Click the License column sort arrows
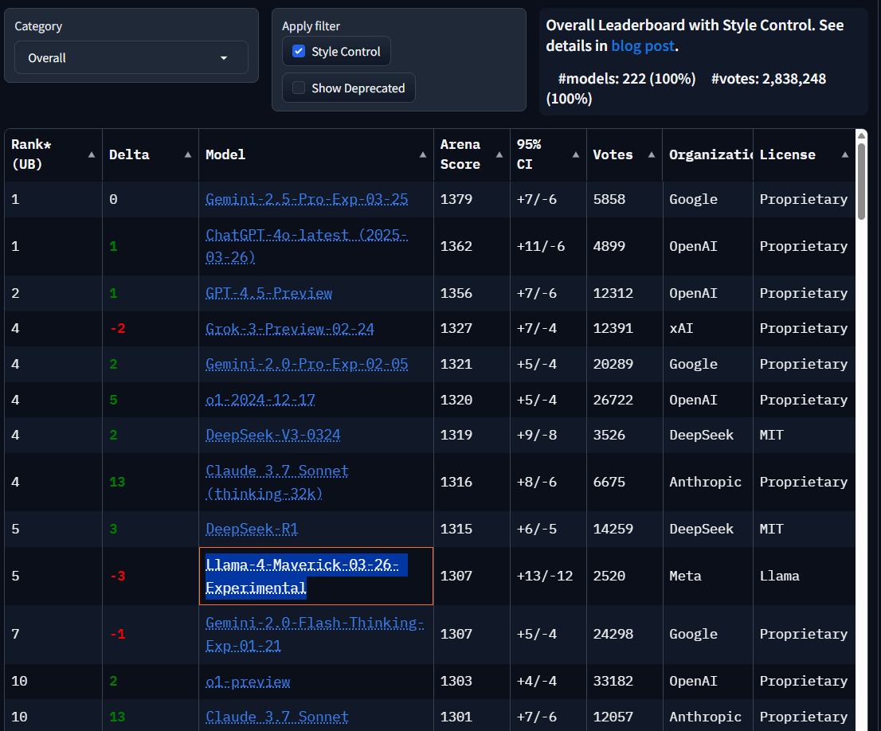The height and width of the screenshot is (731, 881). point(844,154)
